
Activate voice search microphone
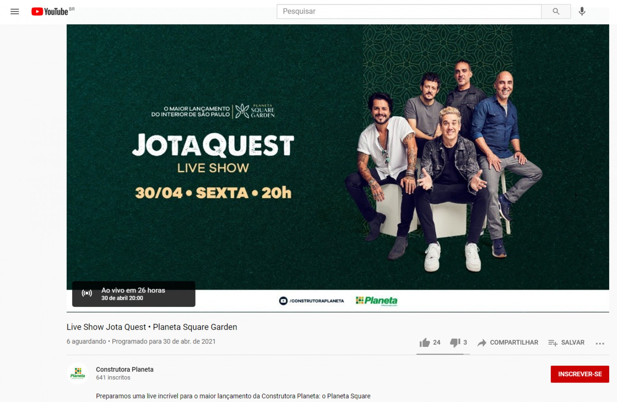pyautogui.click(x=582, y=11)
